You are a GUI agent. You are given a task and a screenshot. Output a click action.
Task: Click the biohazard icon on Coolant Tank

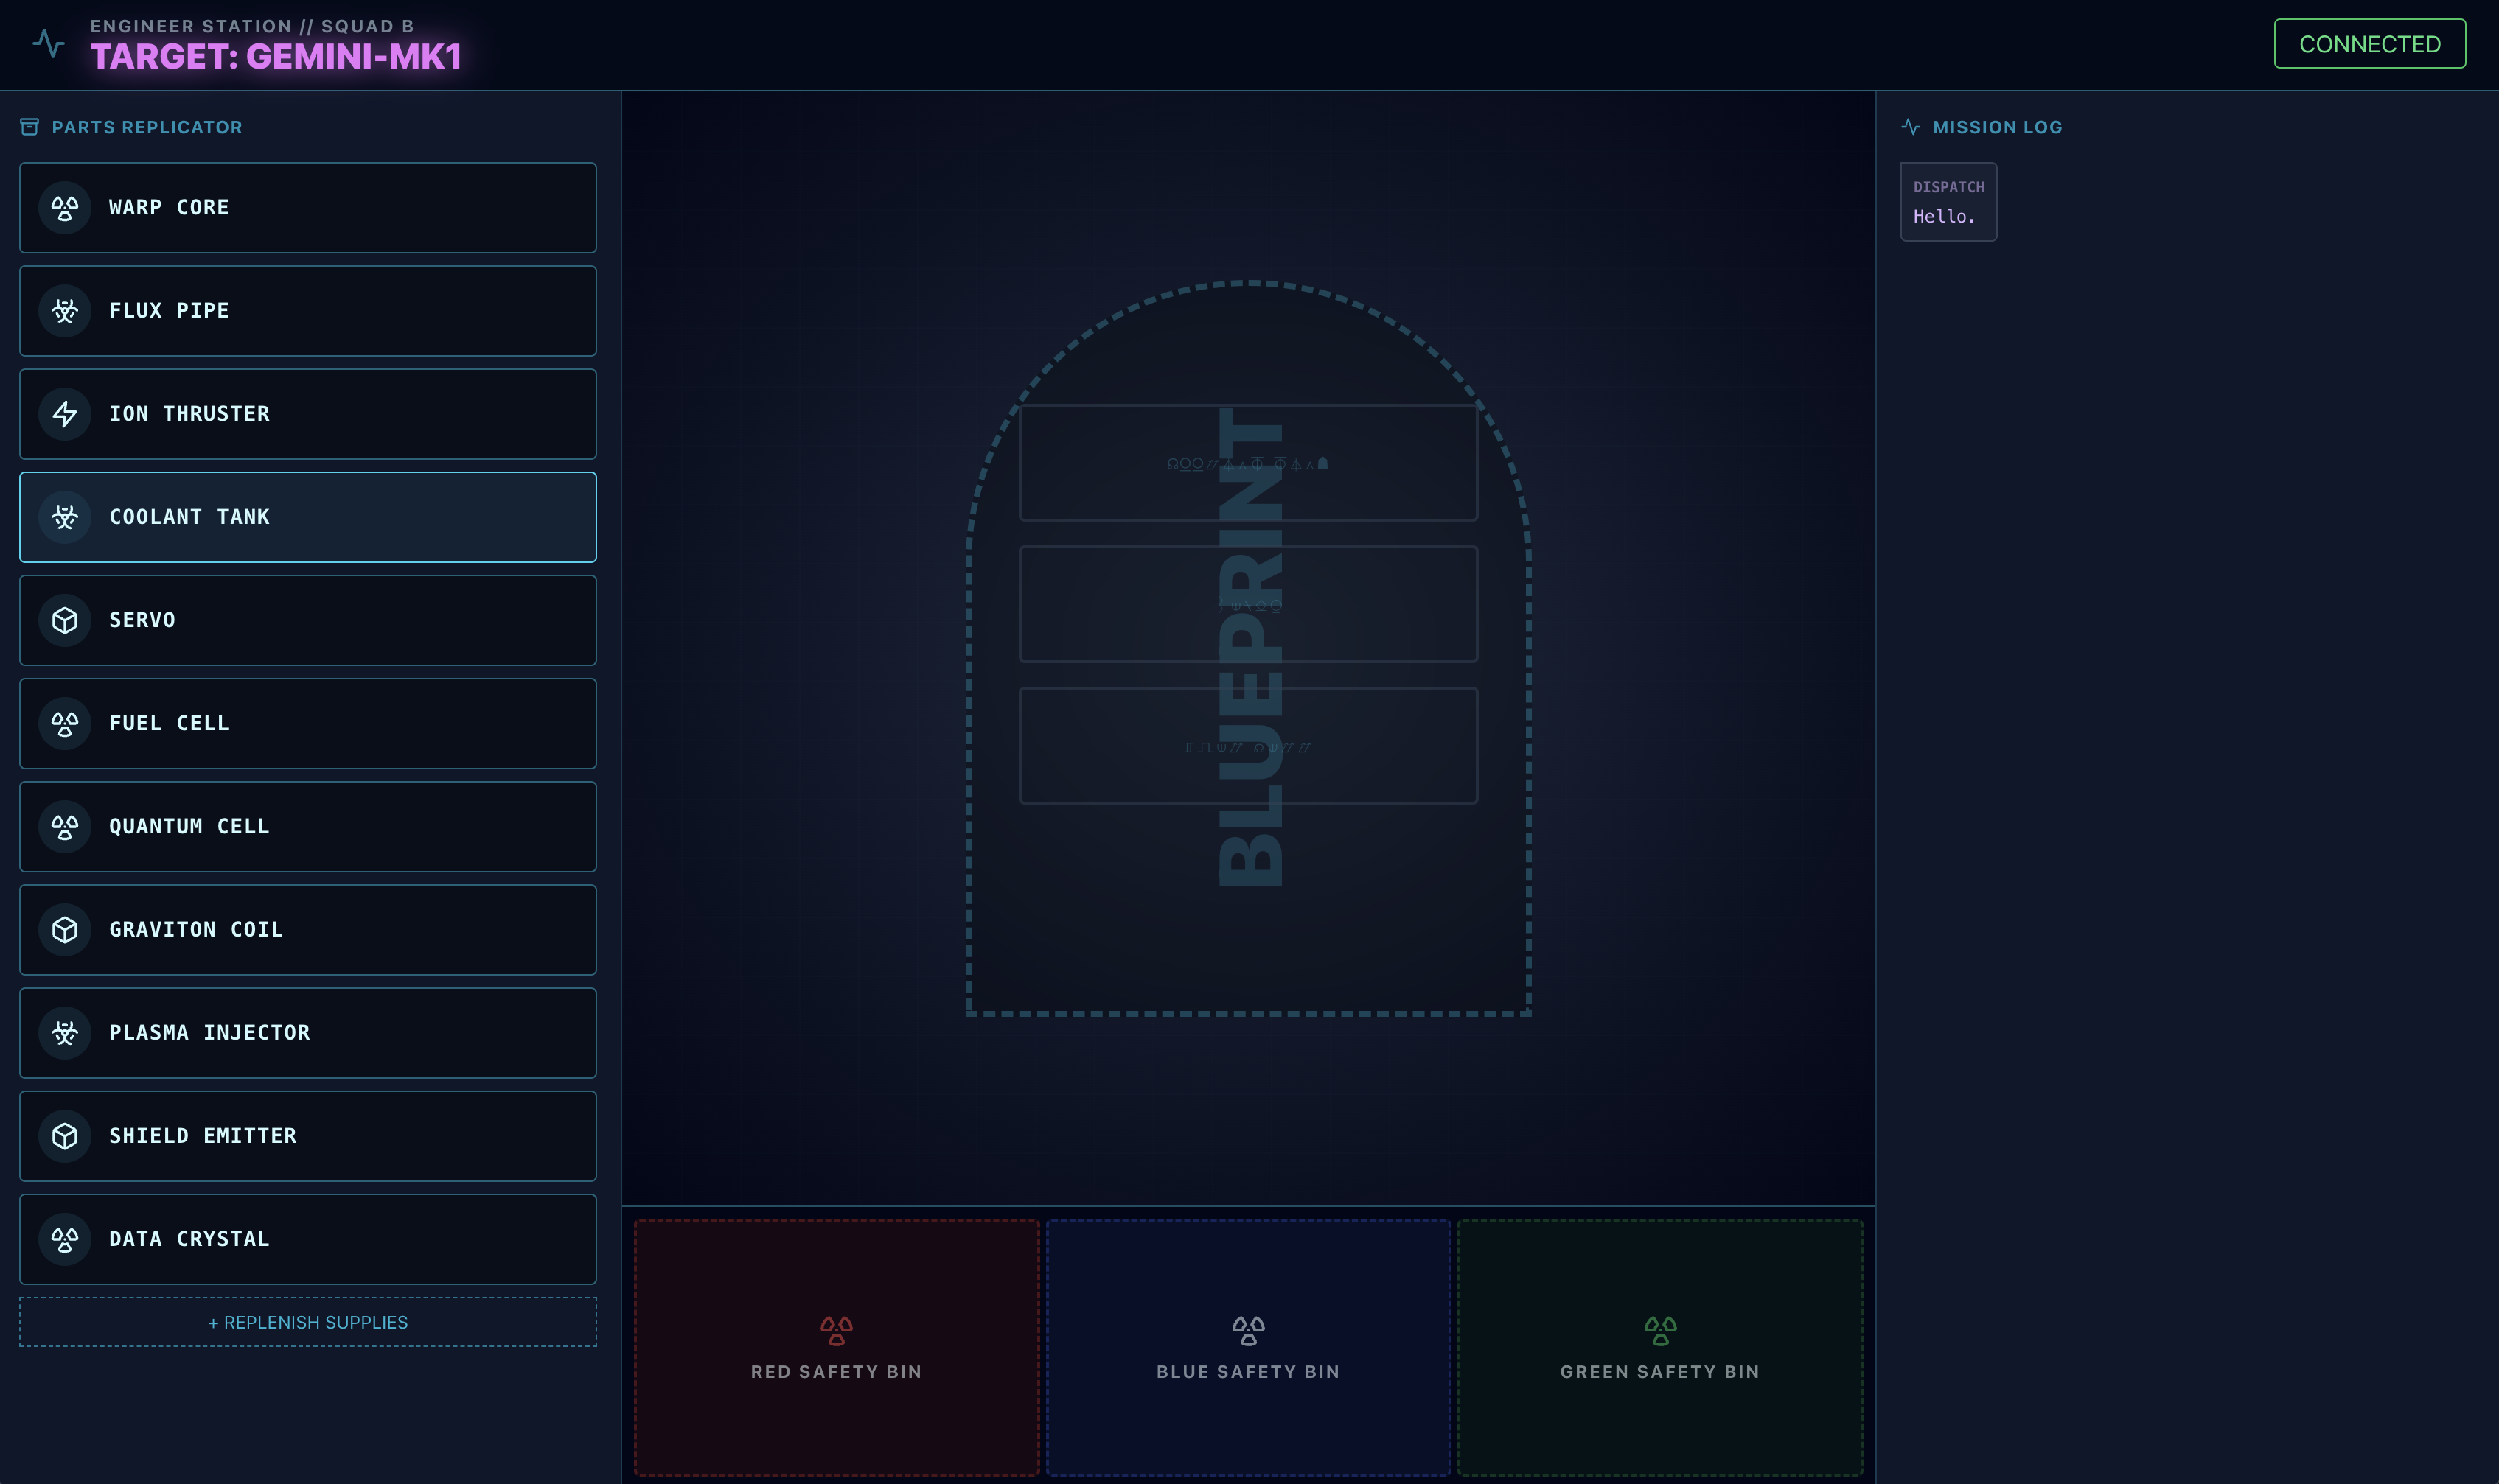[x=64, y=516]
